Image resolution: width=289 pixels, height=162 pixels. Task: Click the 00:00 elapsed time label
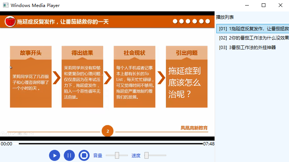coord(7,144)
